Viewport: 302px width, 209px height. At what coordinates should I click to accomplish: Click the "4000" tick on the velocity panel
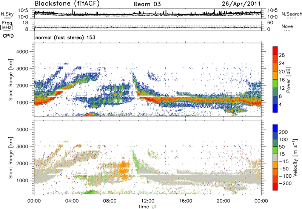(22, 129)
